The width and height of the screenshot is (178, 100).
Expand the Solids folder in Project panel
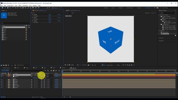pyautogui.click(x=1, y=29)
